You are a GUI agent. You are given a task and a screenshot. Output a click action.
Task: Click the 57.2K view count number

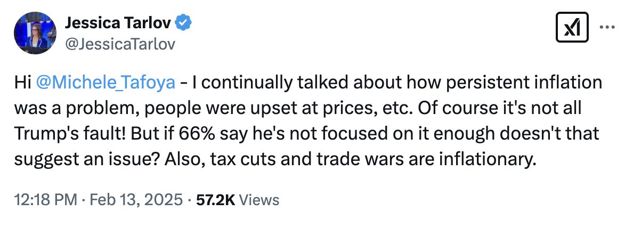[216, 200]
